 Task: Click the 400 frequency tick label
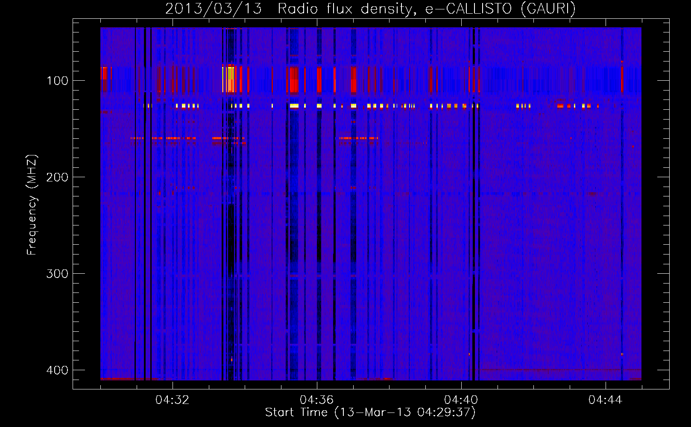57,370
